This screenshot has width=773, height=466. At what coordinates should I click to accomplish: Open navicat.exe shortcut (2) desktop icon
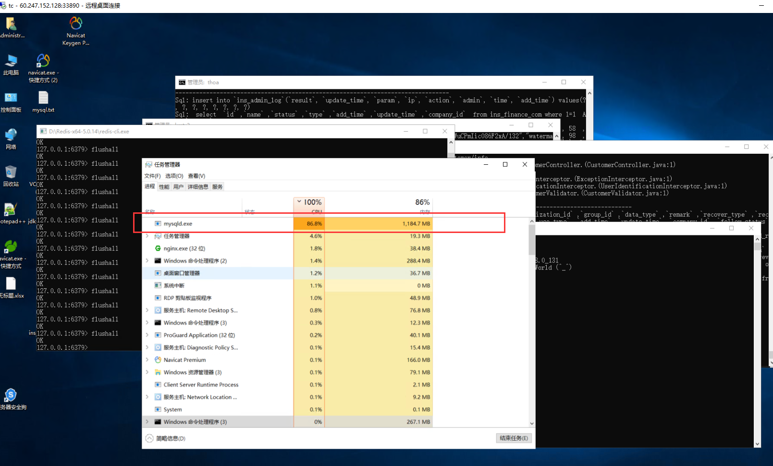point(43,61)
